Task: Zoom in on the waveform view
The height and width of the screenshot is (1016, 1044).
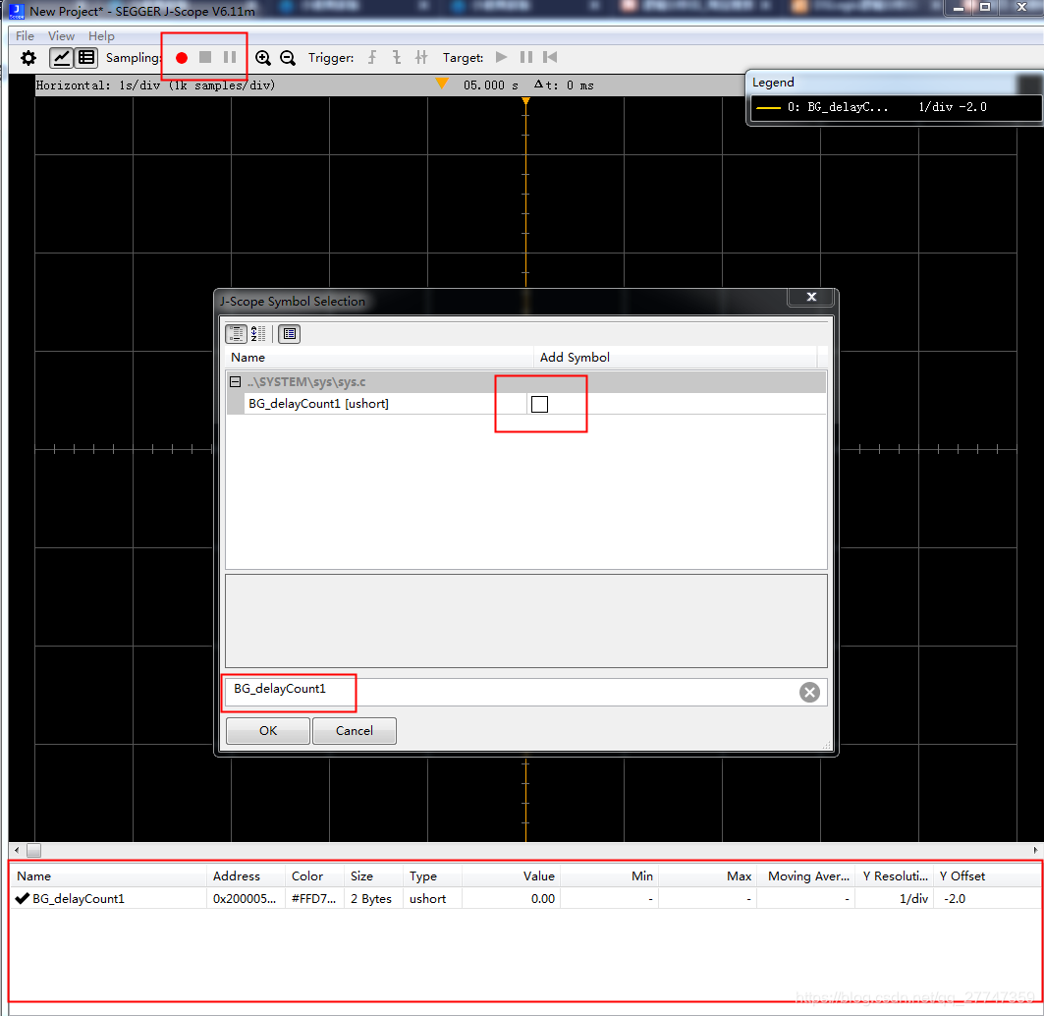Action: (263, 57)
